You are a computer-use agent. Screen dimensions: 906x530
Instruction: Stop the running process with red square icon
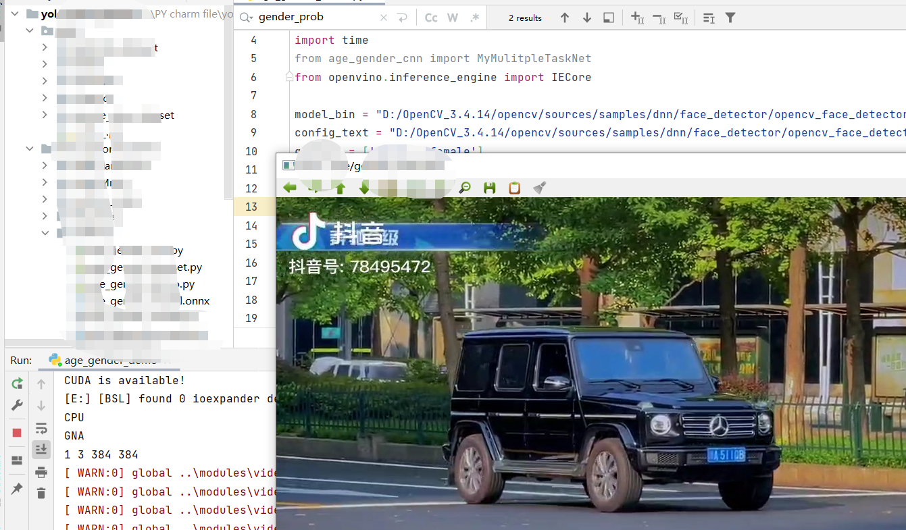[16, 431]
